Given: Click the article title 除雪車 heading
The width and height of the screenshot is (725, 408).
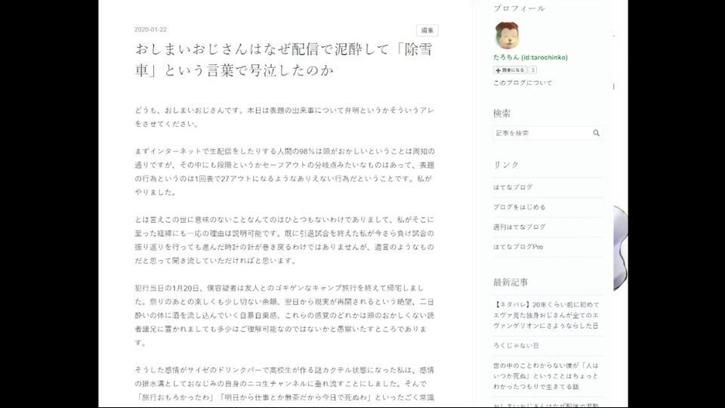Looking at the screenshot, I should pyautogui.click(x=284, y=60).
